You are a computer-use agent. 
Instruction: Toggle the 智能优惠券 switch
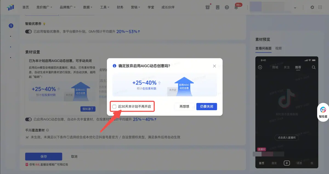click(29, 32)
